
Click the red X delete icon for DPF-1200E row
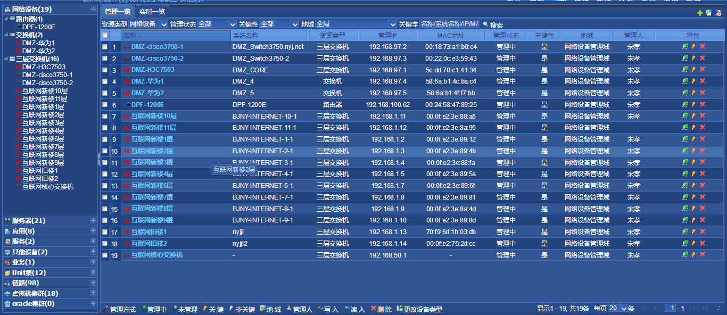pos(703,104)
